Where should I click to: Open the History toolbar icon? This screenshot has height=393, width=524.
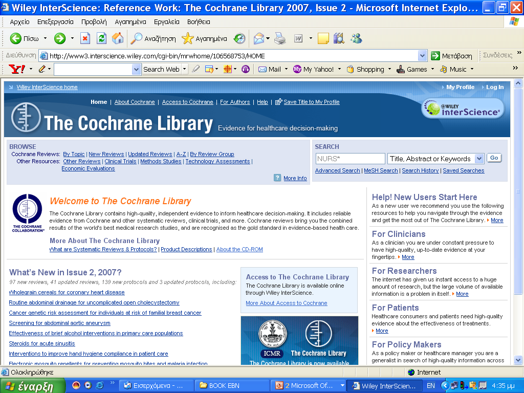pos(239,39)
